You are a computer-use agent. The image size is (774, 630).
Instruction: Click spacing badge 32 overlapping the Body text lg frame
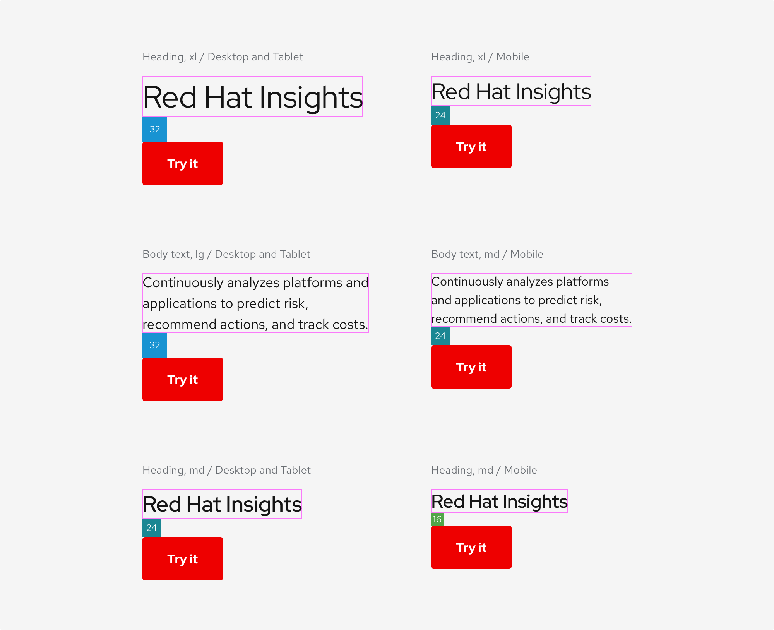[154, 344]
